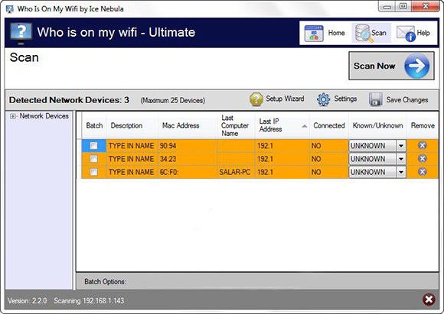Screen dimensions: 444x314
Task: Click the Setup Wizard question mark icon
Action: coord(256,99)
